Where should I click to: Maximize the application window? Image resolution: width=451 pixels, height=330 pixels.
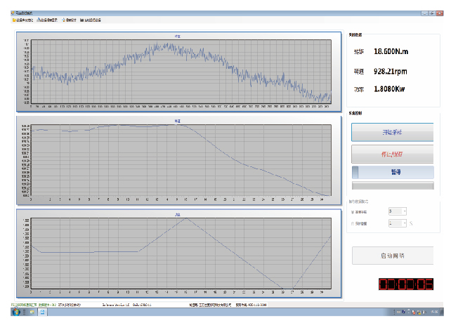(x=432, y=13)
